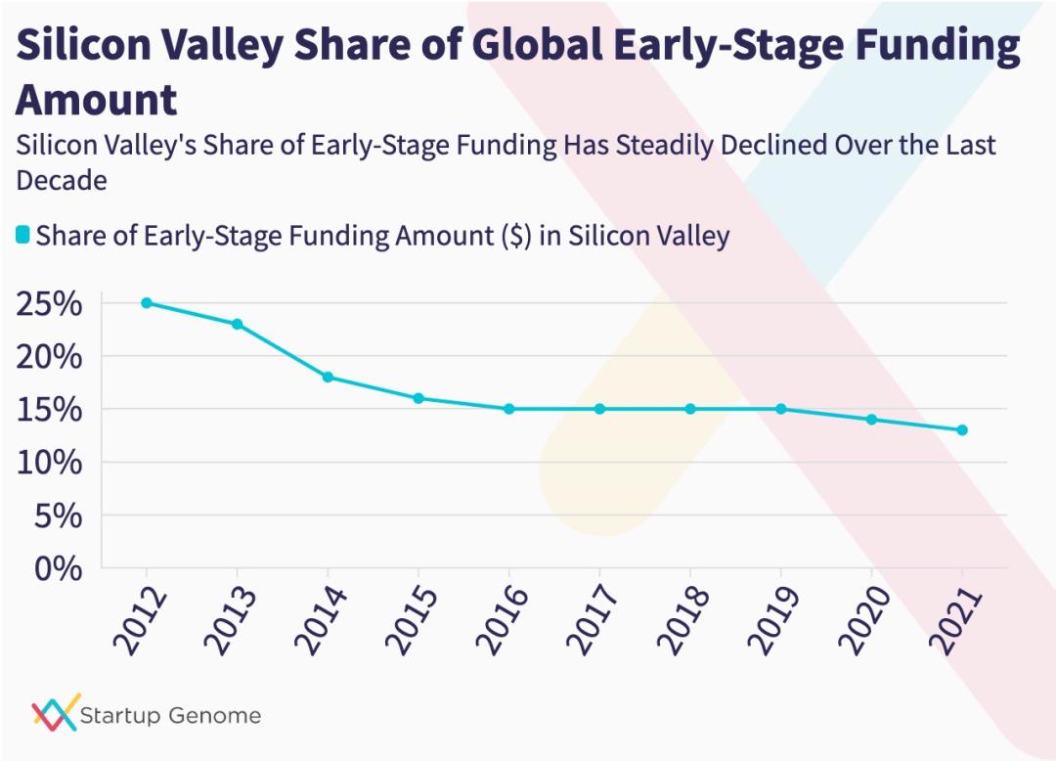
Task: Click the subtitle about steady decline
Action: coord(506,162)
